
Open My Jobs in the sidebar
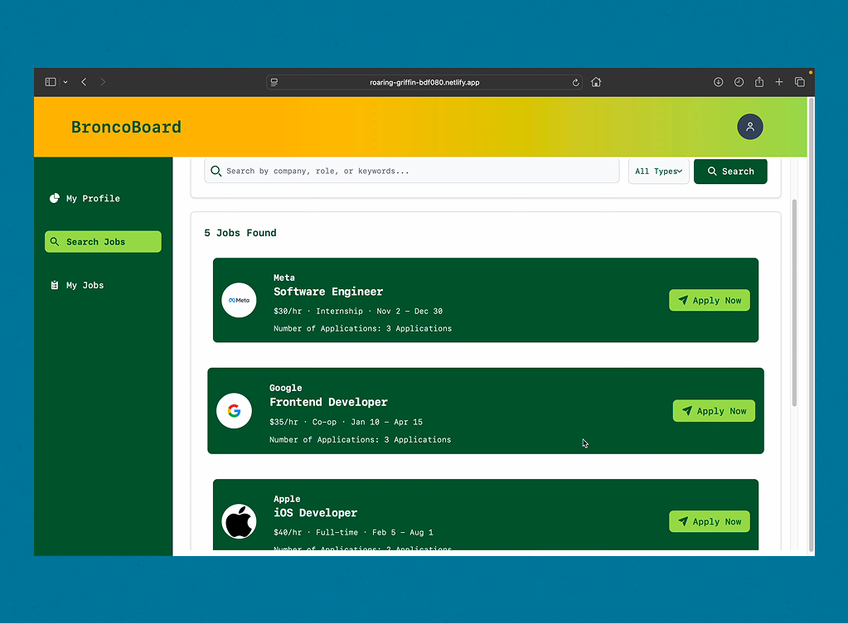pos(85,285)
